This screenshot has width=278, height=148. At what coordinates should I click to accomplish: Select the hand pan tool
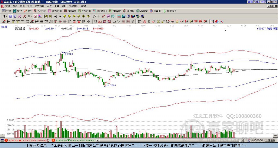click(x=94, y=16)
